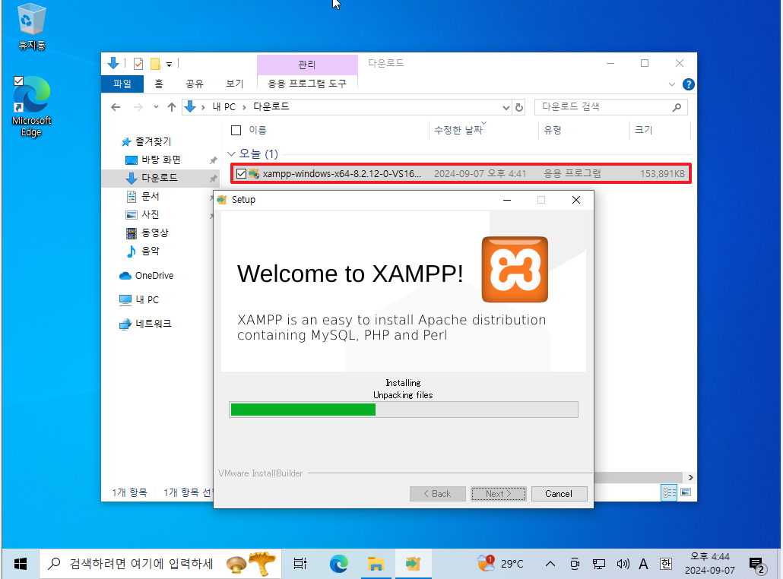Open Microsoft Edge from the taskbar

[339, 564]
